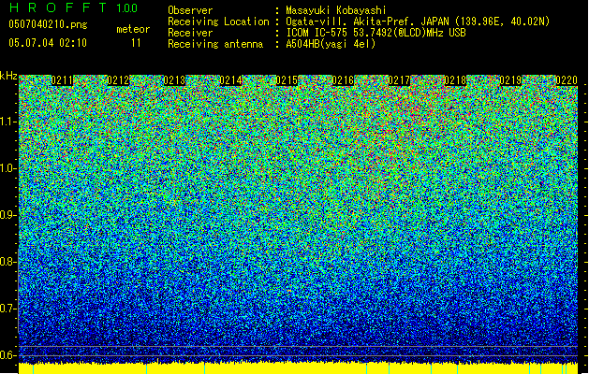Select the observer name Masayuki Kobayashi

pyautogui.click(x=336, y=10)
